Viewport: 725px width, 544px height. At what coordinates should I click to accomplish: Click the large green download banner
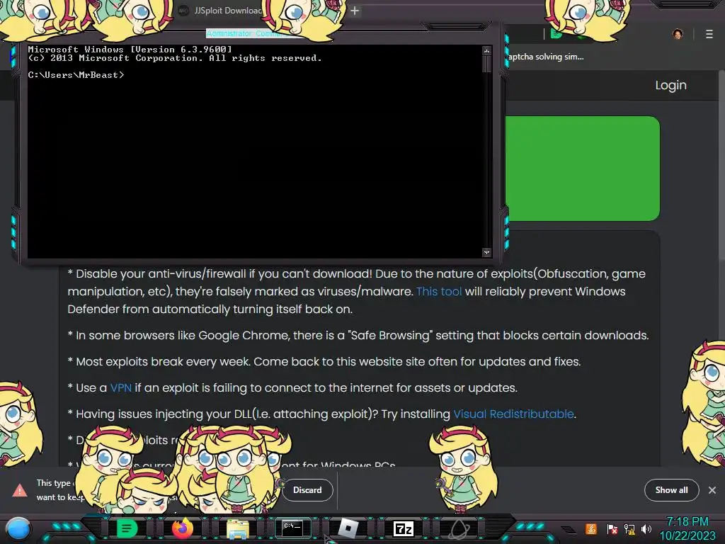[x=582, y=169]
